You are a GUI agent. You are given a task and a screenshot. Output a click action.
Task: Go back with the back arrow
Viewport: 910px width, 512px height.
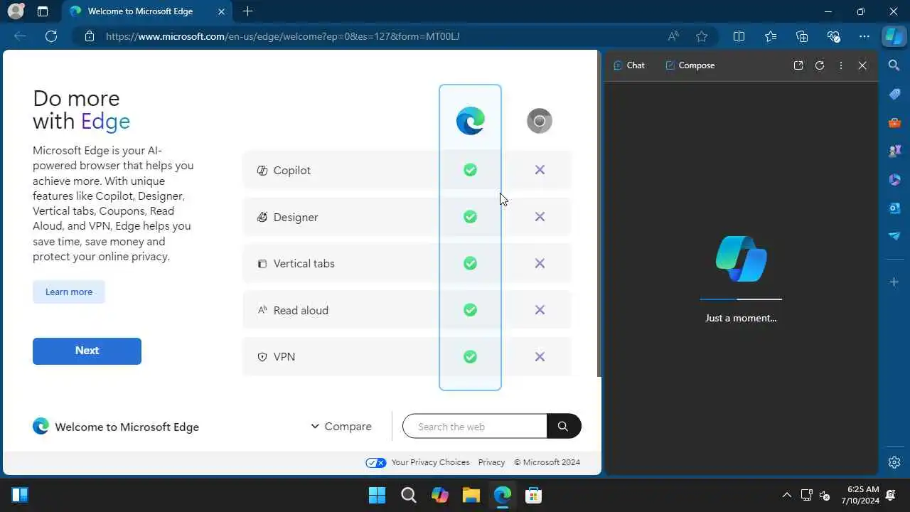(x=20, y=36)
